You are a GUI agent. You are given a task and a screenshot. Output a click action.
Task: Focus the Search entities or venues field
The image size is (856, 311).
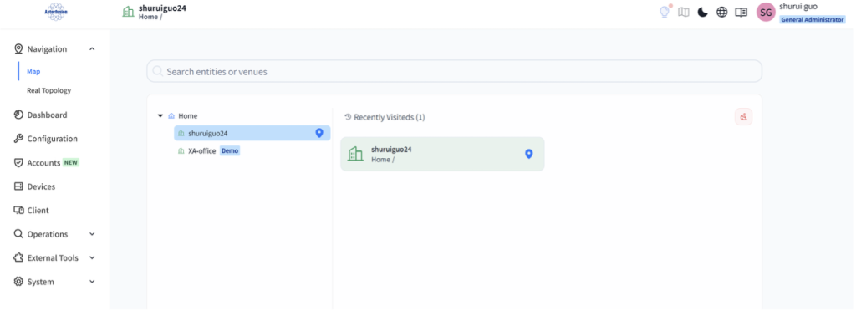pyautogui.click(x=454, y=71)
